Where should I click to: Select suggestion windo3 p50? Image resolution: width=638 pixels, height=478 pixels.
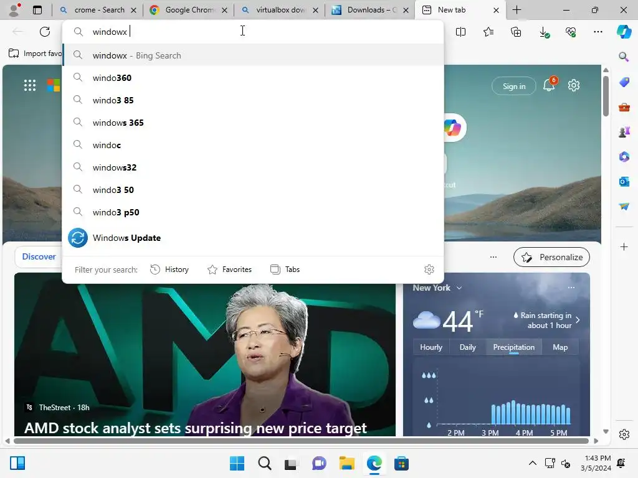pyautogui.click(x=253, y=212)
